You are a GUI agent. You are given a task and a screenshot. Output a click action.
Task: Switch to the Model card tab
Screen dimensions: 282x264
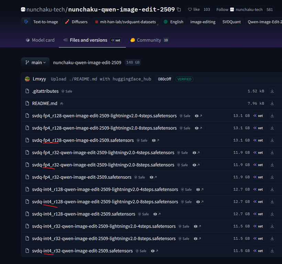click(40, 40)
